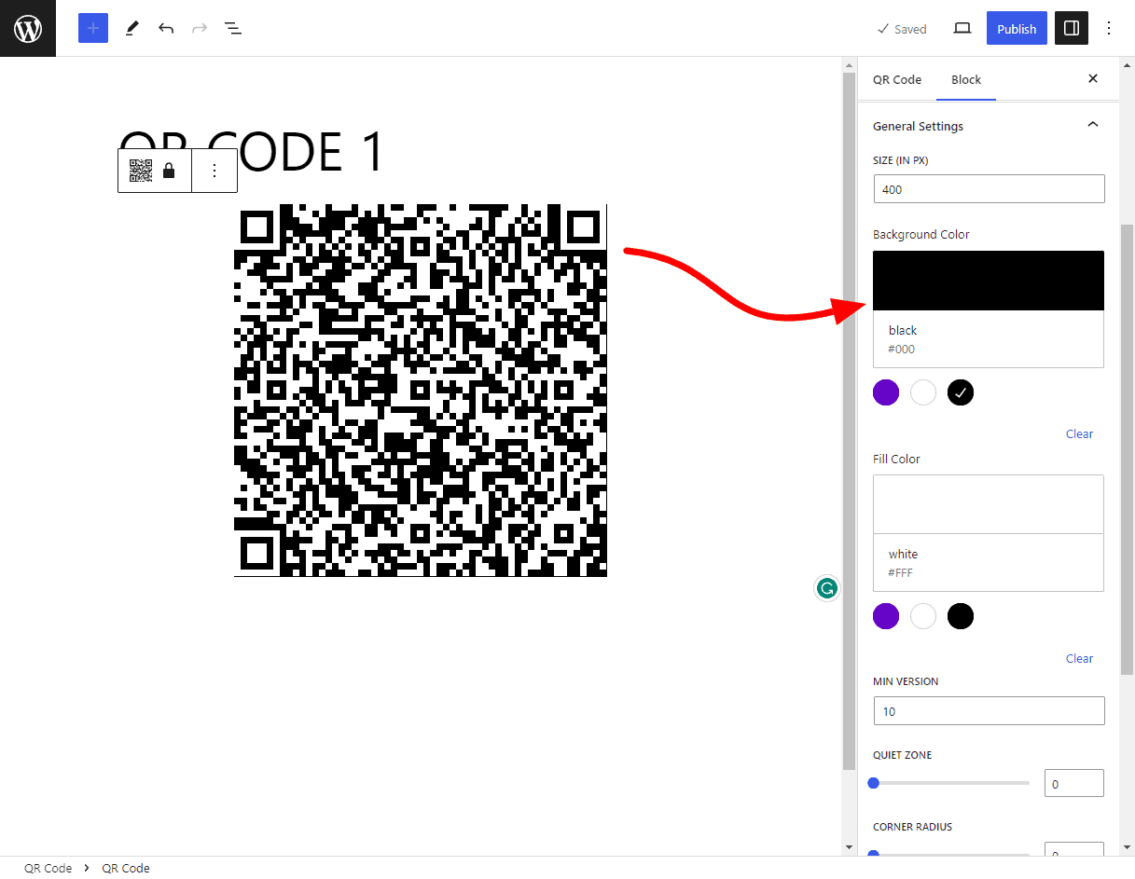Redo the last change
The image size is (1135, 879).
[x=199, y=28]
